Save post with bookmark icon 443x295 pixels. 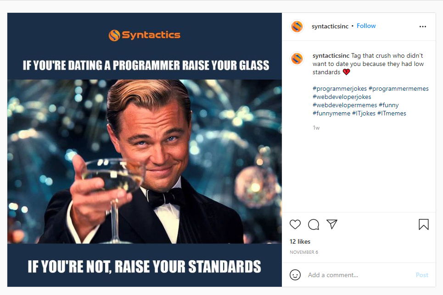[424, 224]
